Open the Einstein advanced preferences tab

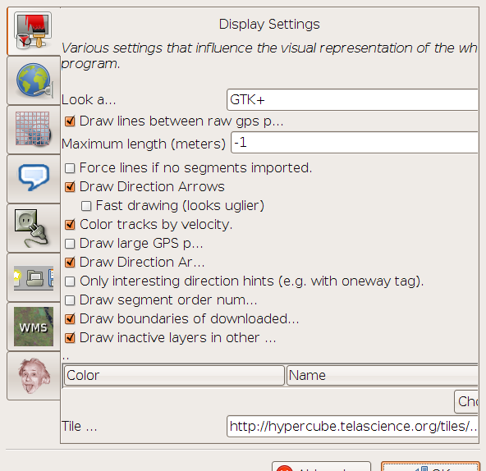[34, 376]
